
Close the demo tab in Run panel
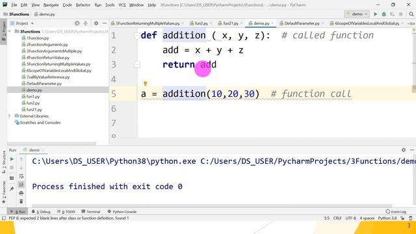(x=43, y=150)
